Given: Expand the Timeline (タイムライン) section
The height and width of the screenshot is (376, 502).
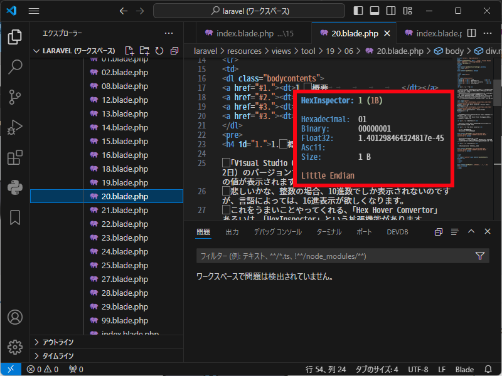Looking at the screenshot, I should [x=107, y=356].
